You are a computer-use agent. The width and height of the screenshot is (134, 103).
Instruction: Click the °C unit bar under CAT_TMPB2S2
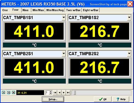coord(100,81)
